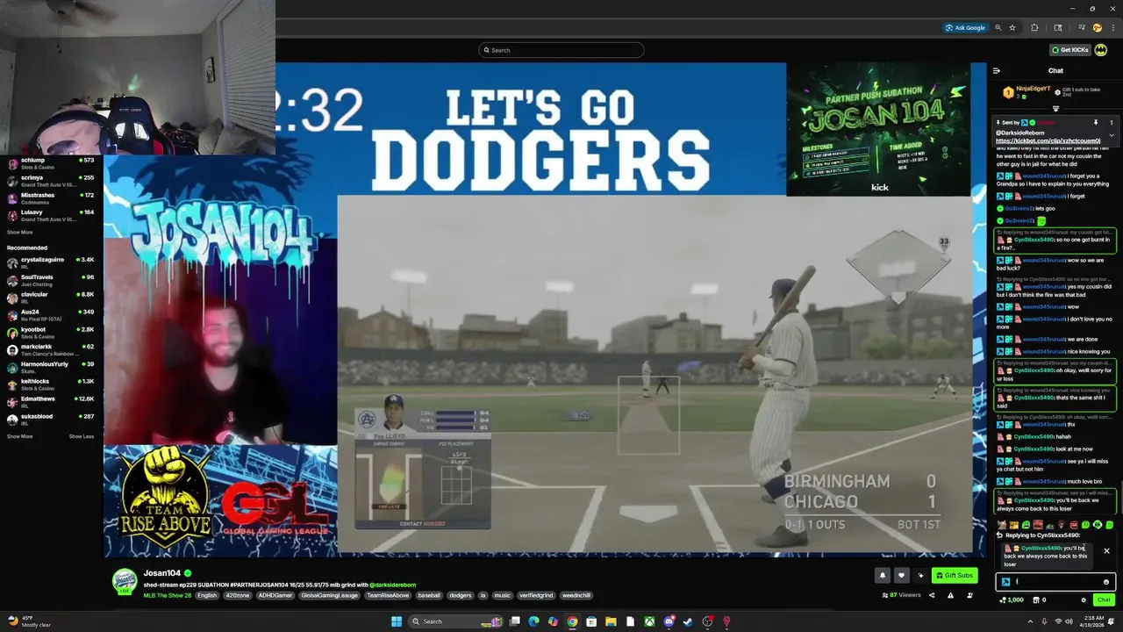The height and width of the screenshot is (632, 1123).
Task: Select the ADHDGamer tag
Action: pyautogui.click(x=275, y=595)
